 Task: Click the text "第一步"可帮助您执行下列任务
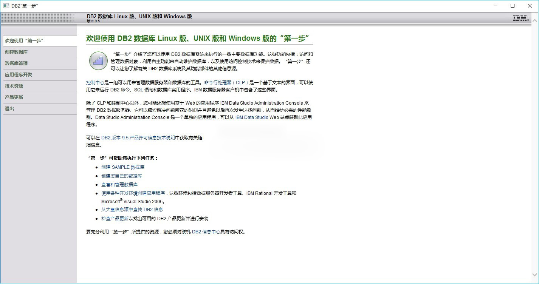[122, 158]
